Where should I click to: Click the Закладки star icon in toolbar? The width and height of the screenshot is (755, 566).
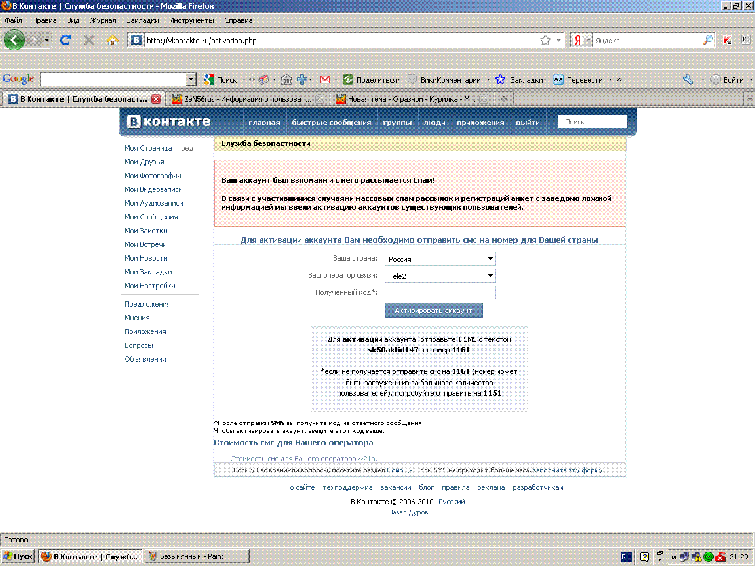click(500, 80)
